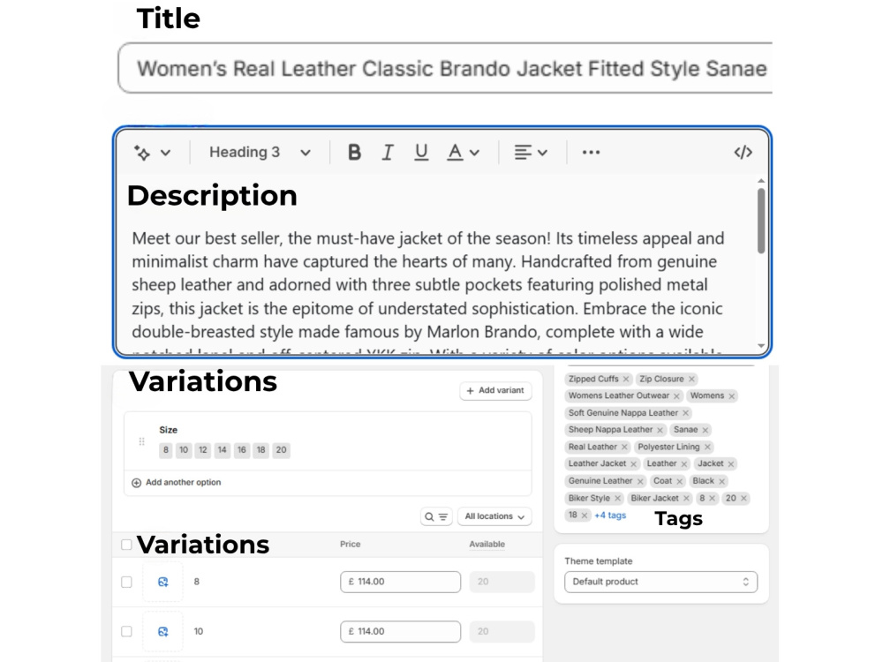Add image to size 8 variant
Image resolution: width=883 pixels, height=662 pixels.
(162, 582)
